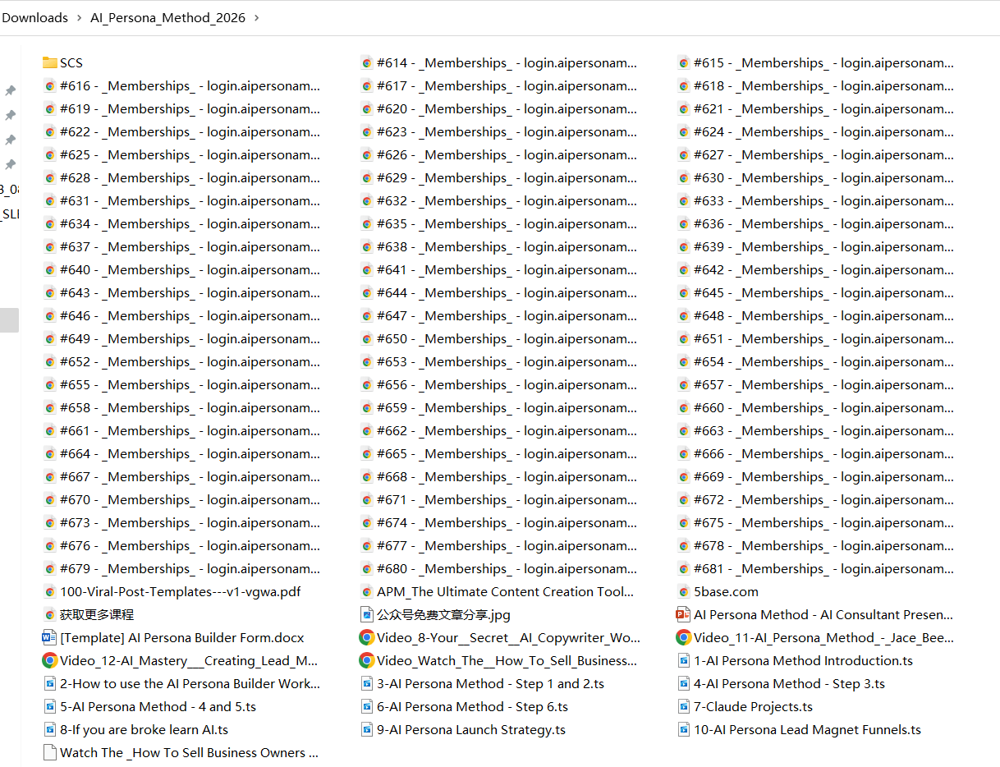Go to Downloads in the breadcrumb
This screenshot has height=767, width=1000.
(x=34, y=17)
